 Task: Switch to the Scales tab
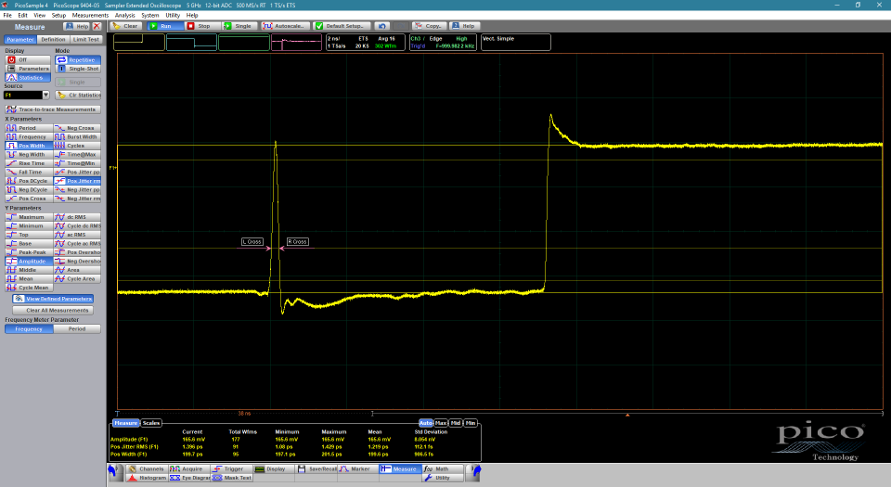pos(150,423)
